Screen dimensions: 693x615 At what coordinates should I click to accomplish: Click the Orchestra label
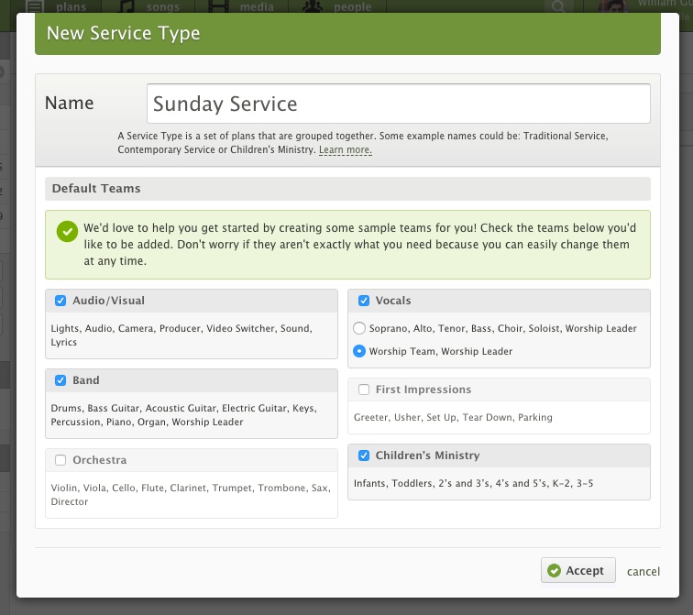click(x=100, y=460)
